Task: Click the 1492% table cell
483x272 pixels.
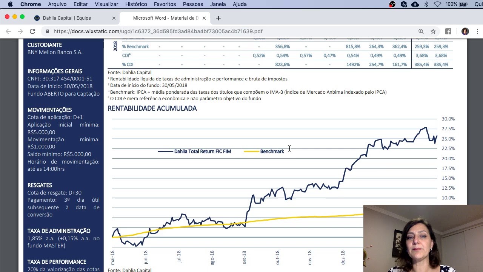Action: click(x=353, y=65)
